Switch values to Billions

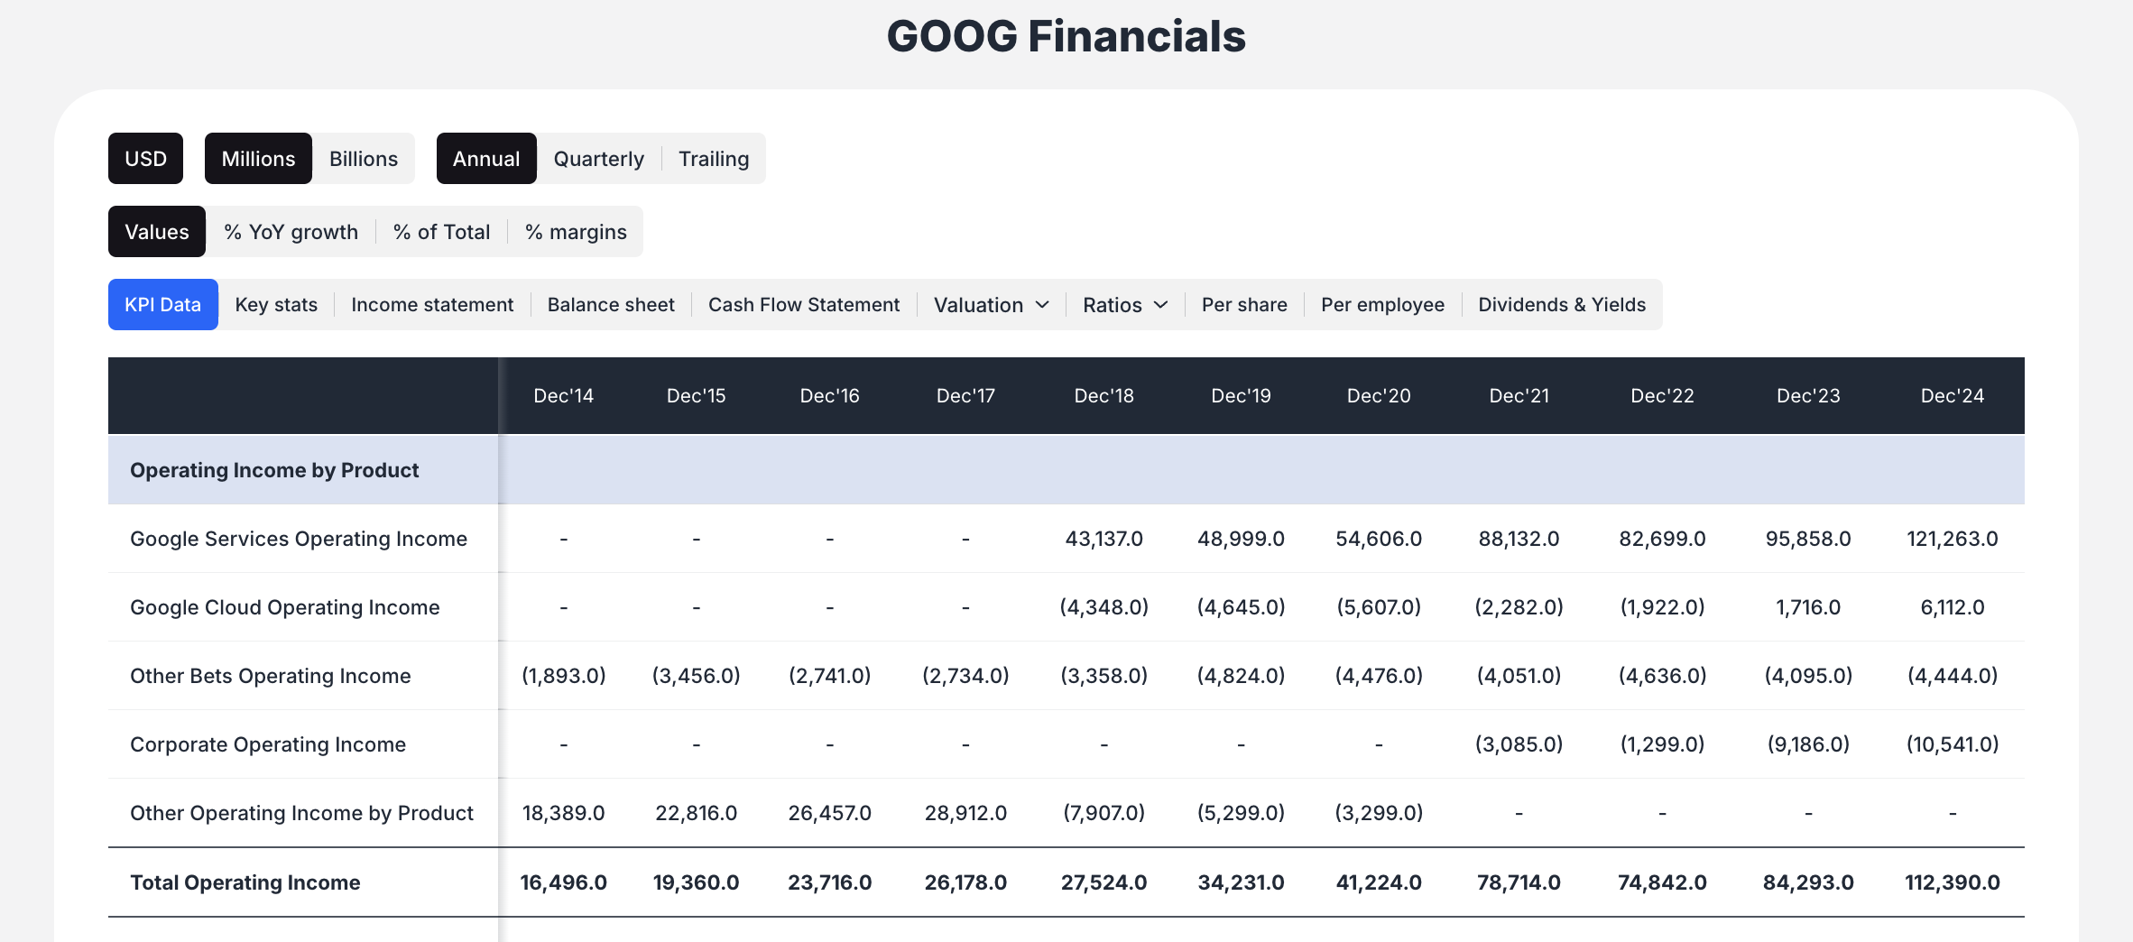click(x=363, y=158)
